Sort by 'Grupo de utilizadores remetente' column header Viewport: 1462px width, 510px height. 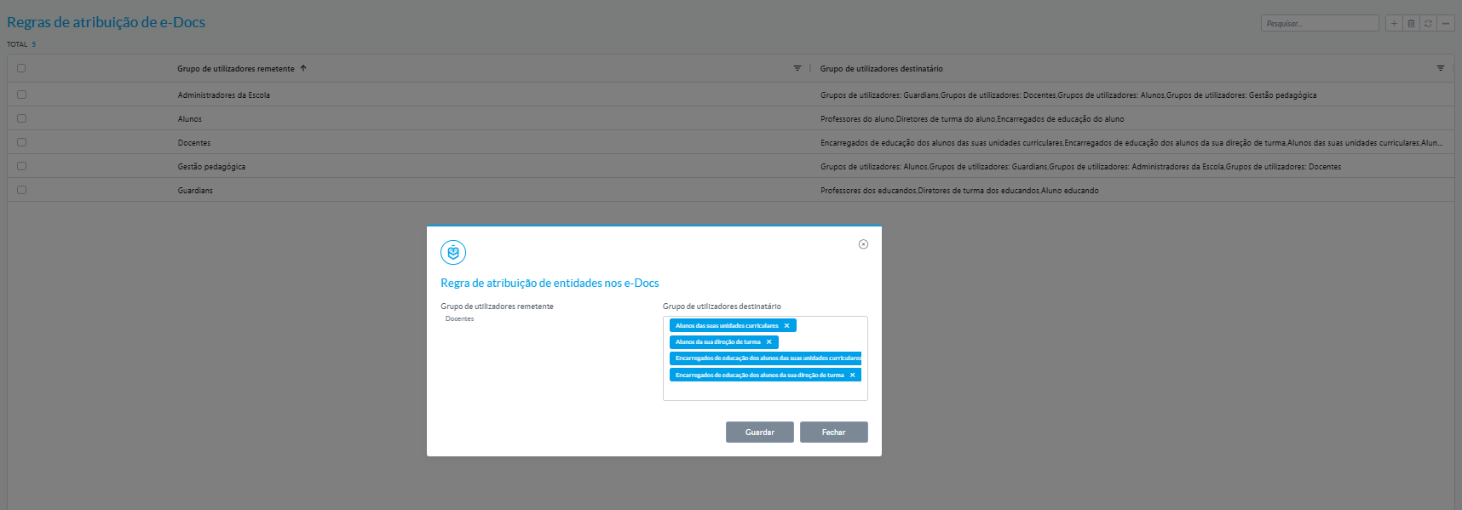pos(236,68)
